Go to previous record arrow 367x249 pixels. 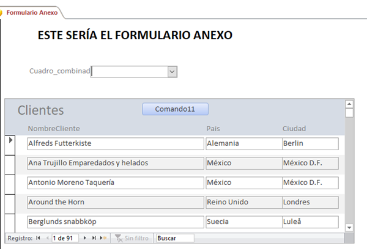47,238
